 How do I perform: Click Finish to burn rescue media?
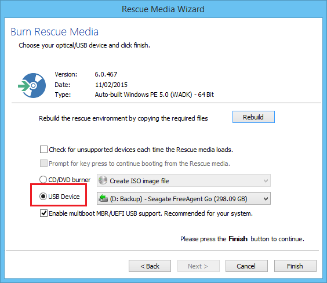295,266
